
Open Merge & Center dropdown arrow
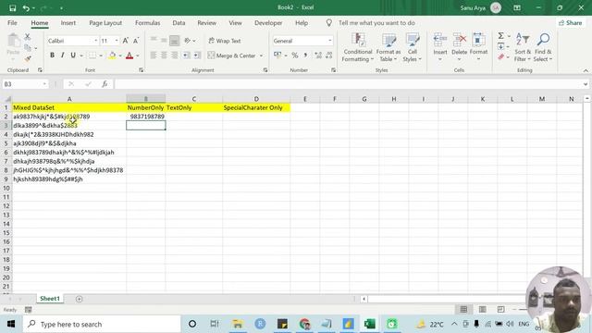261,55
